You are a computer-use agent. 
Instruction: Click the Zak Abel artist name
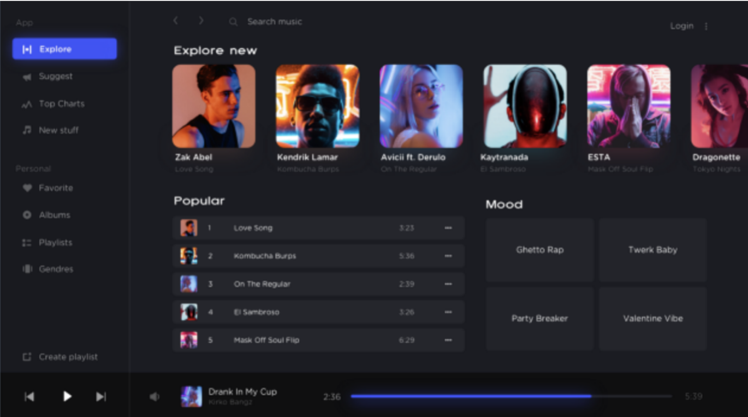click(193, 157)
